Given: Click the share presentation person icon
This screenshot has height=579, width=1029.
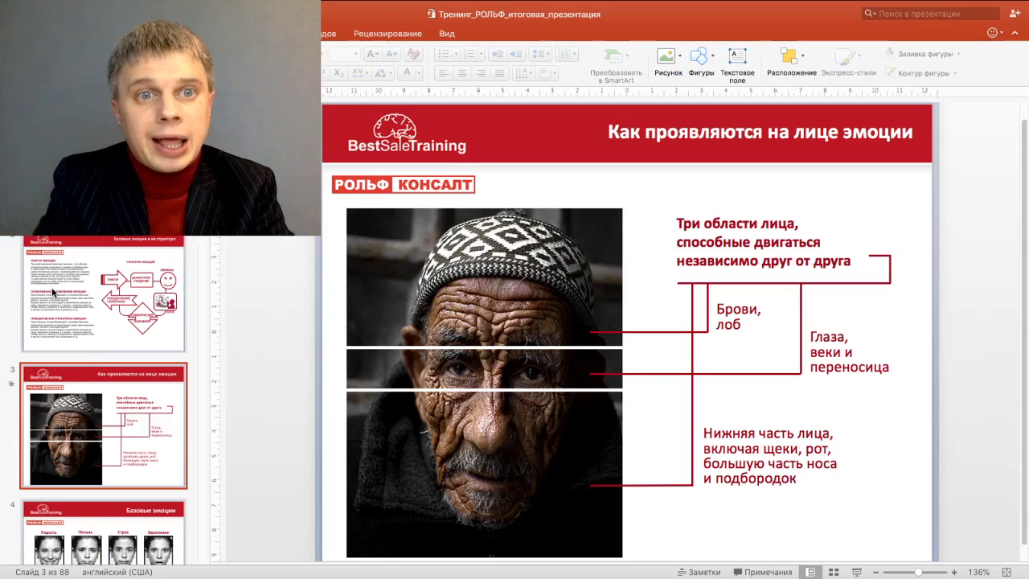Looking at the screenshot, I should point(1015,14).
